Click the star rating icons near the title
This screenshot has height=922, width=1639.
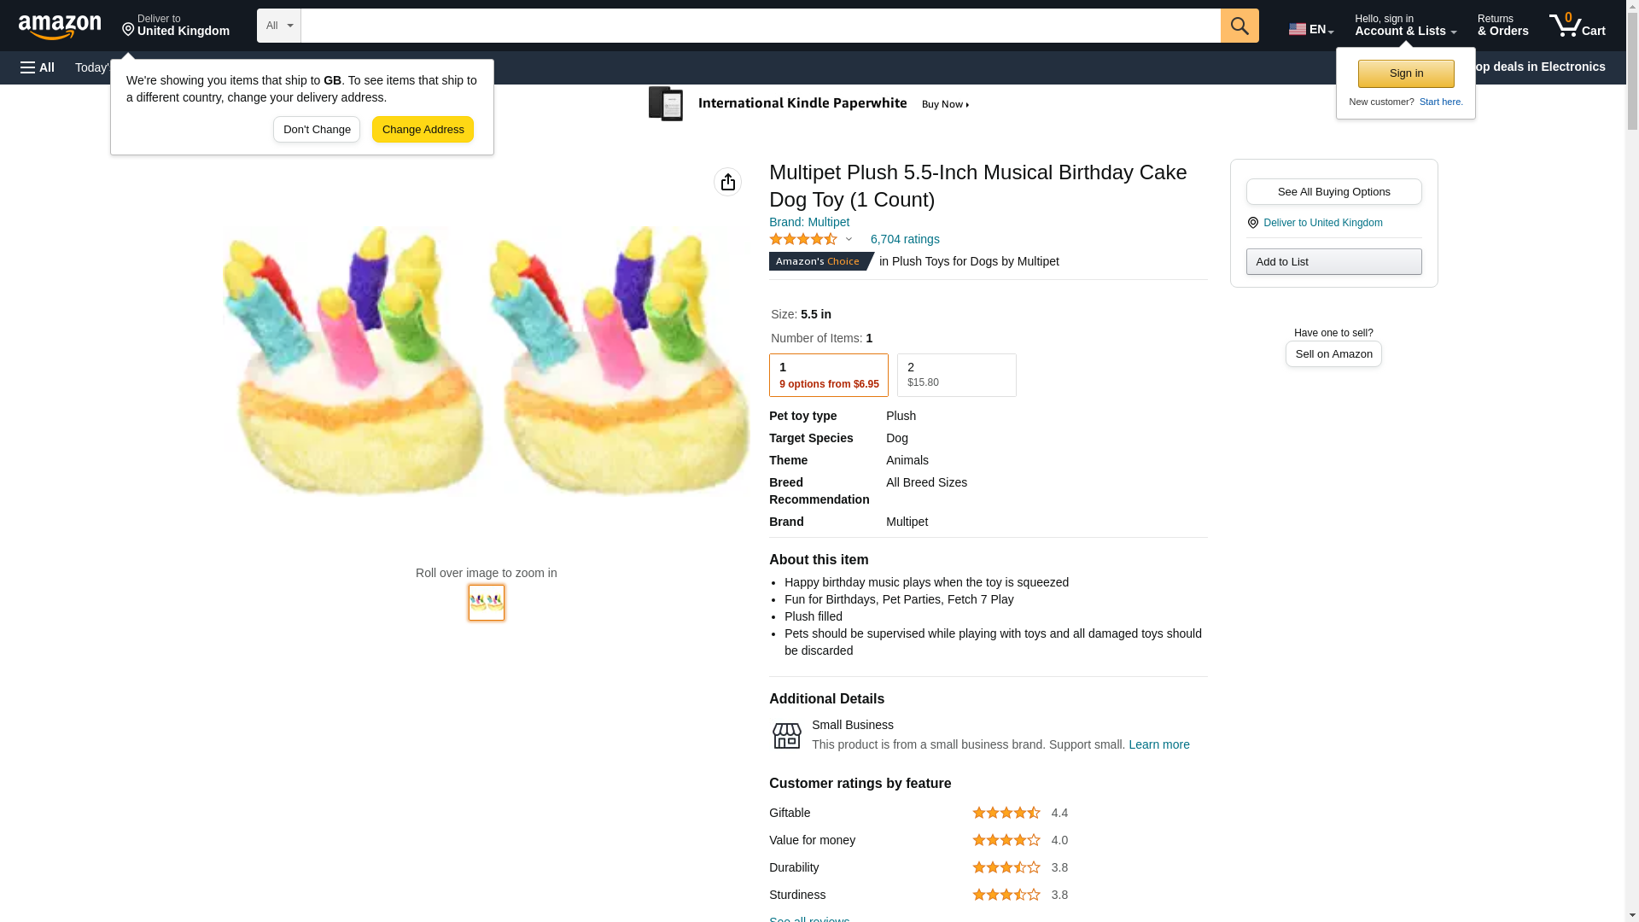coord(803,240)
